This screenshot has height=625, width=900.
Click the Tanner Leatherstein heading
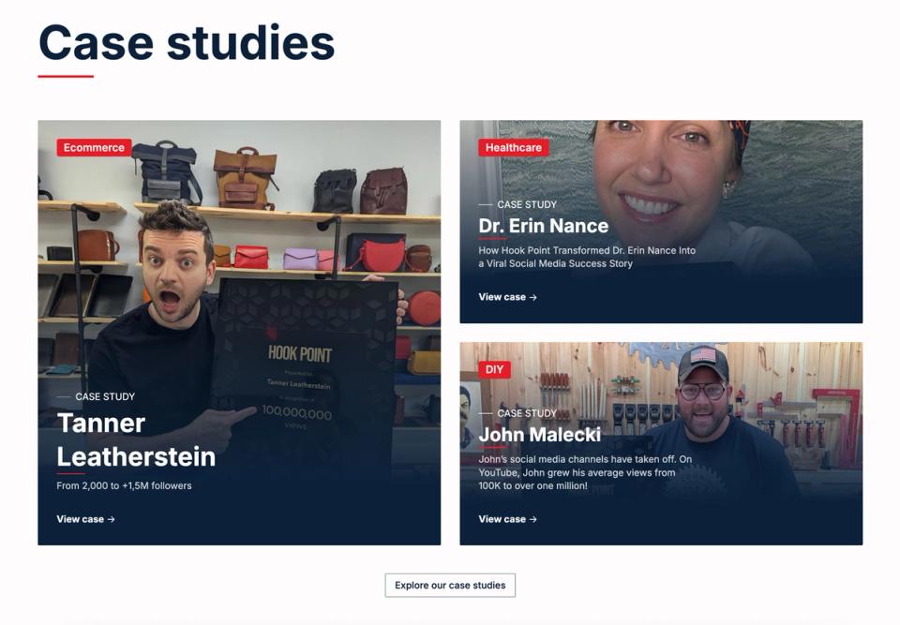pos(136,439)
